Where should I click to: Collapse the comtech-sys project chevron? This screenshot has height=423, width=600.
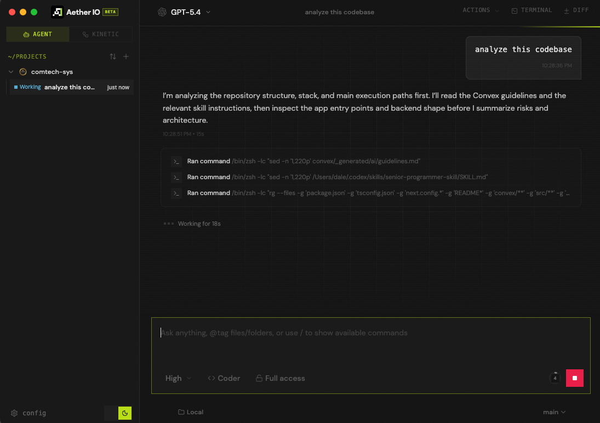coord(11,72)
